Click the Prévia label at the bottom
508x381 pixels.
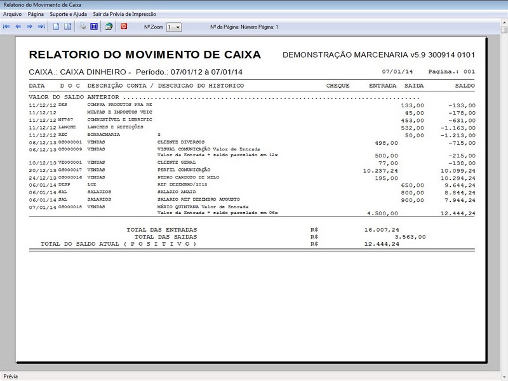[10, 375]
